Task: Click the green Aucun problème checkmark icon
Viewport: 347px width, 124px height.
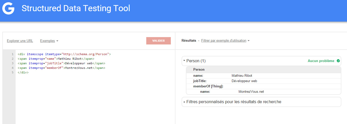Action: [338, 61]
